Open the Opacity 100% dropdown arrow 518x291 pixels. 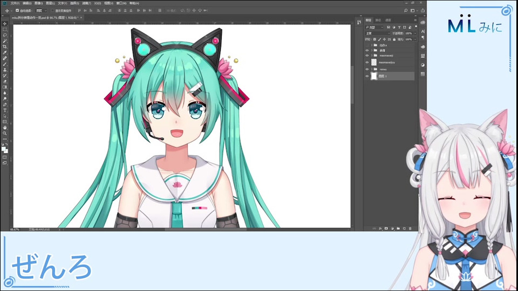(415, 33)
